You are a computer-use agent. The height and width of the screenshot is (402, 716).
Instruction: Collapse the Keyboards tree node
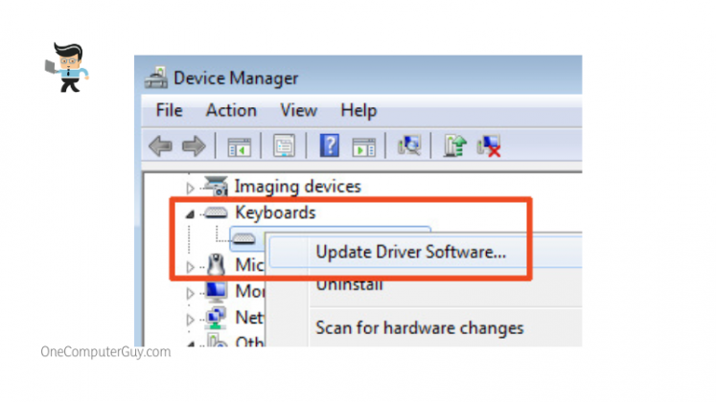click(190, 212)
